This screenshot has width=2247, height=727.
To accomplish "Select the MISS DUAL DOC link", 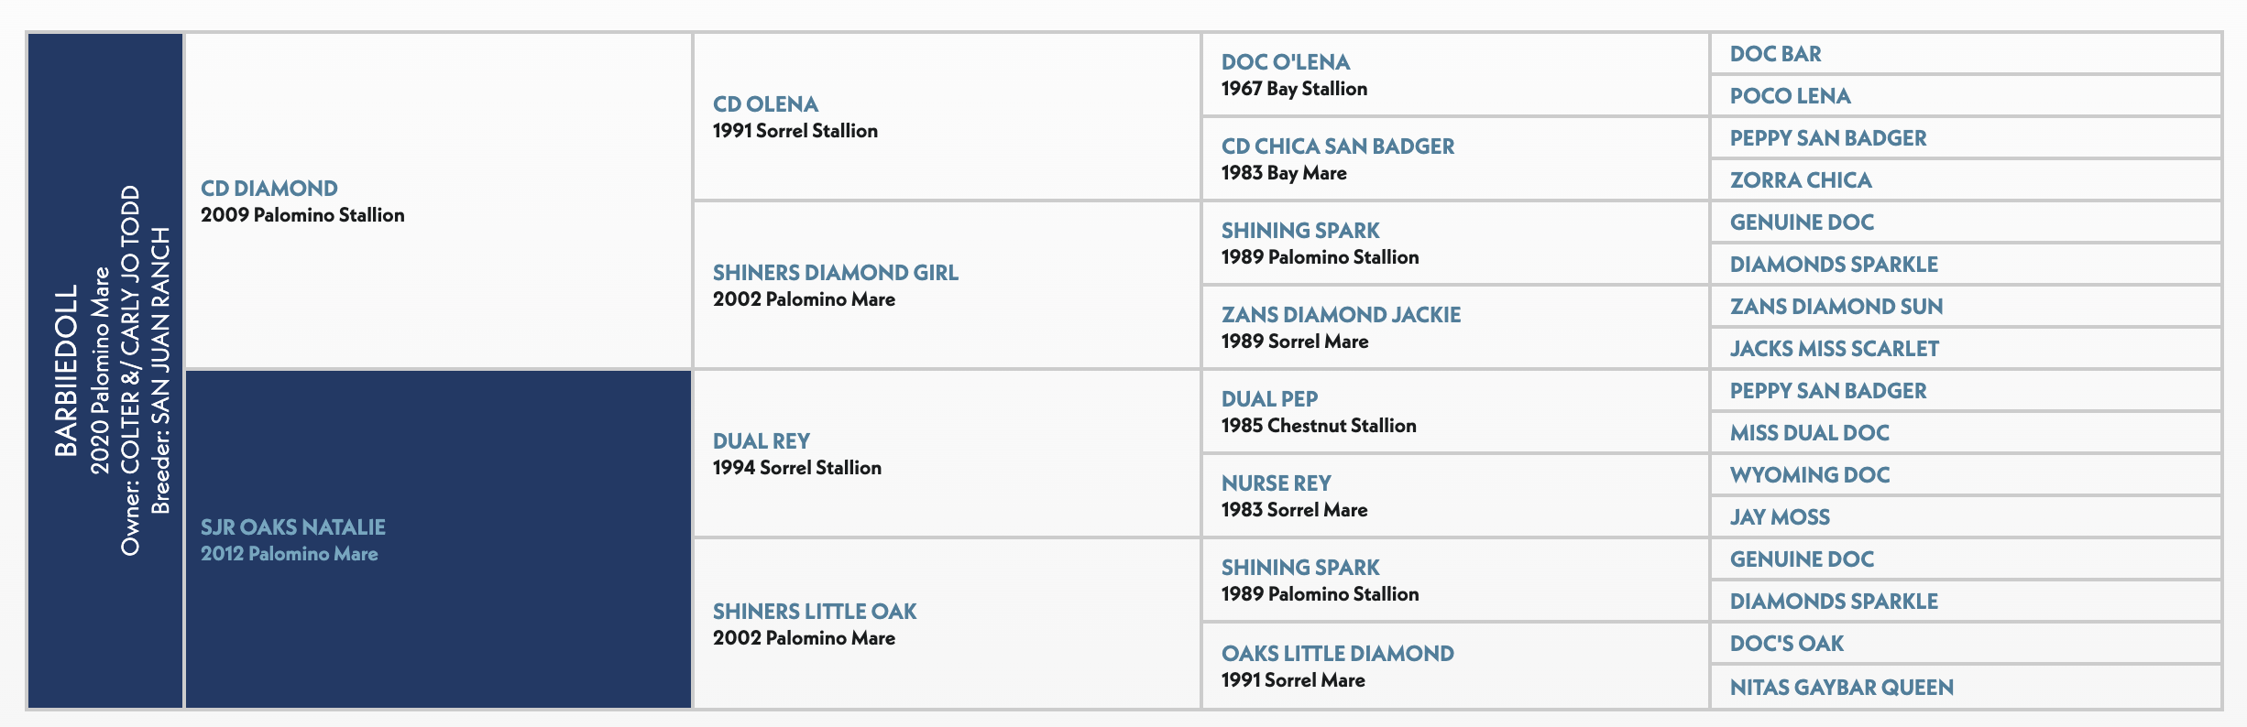I will (x=1809, y=433).
